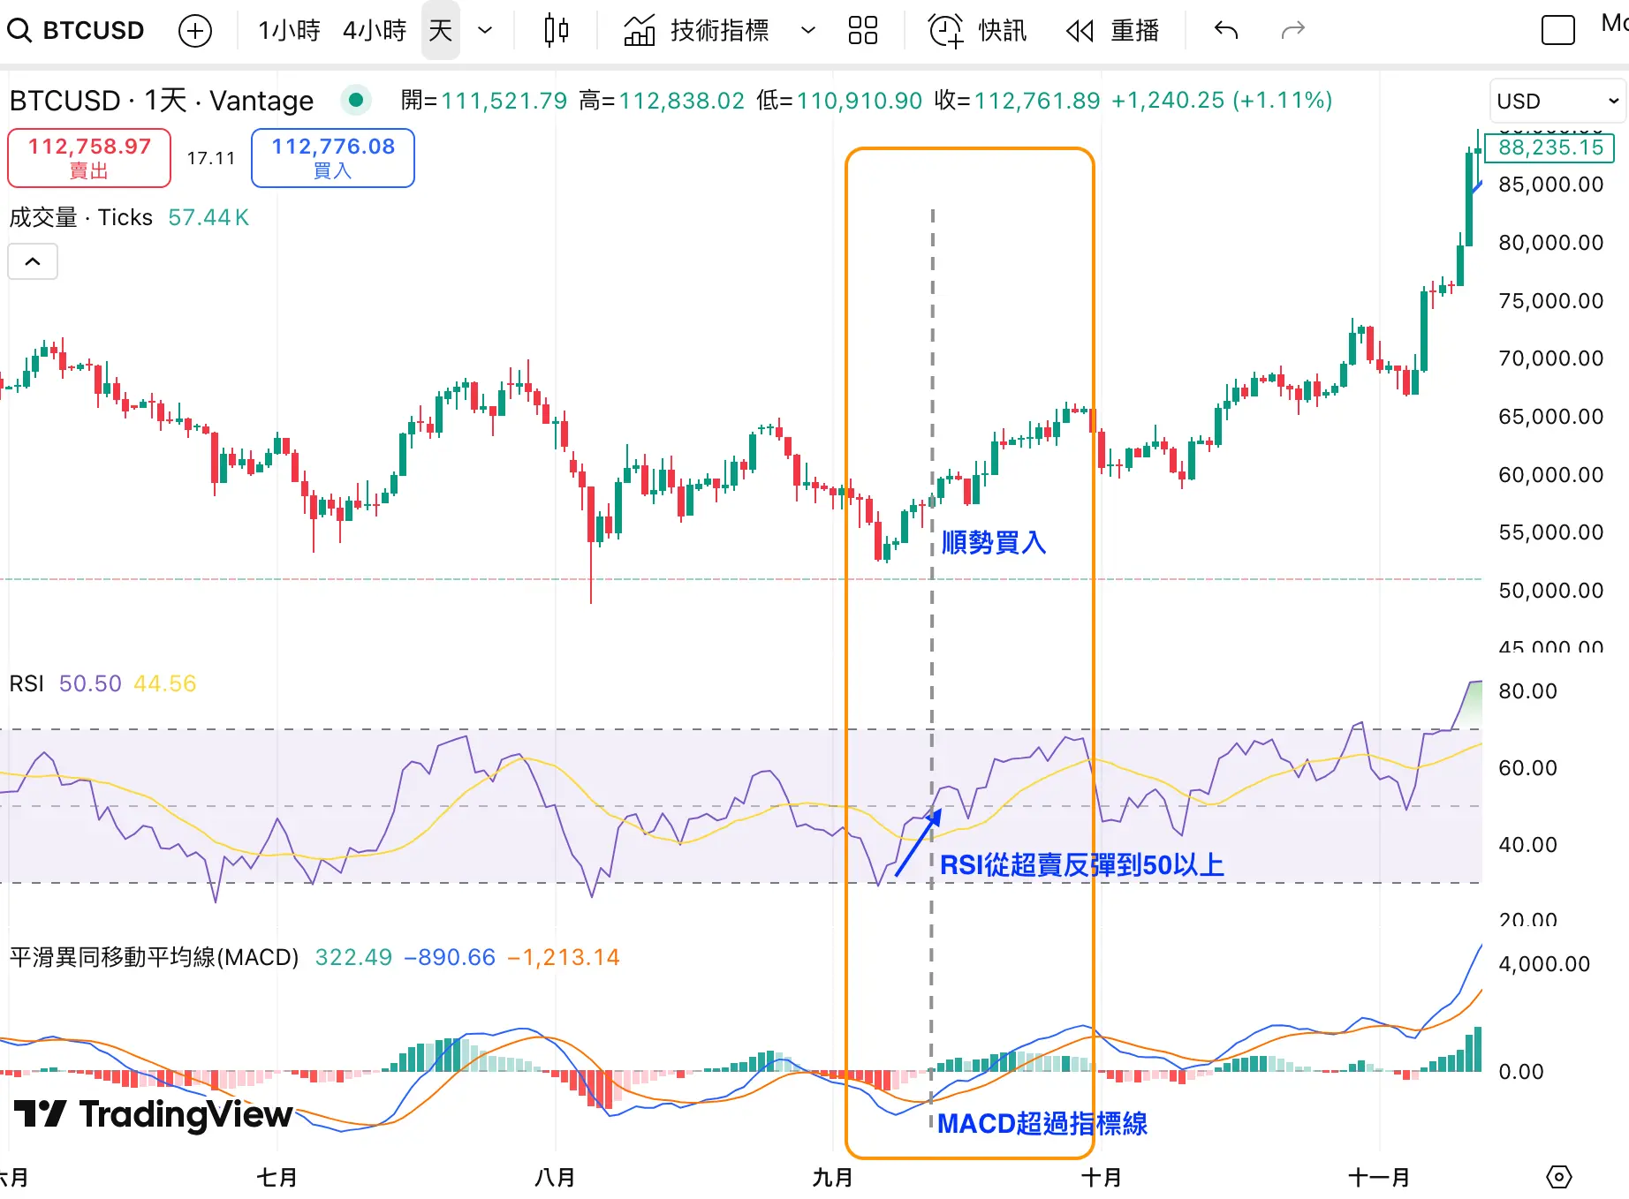
Task: Open the 技術指標 indicators icon
Action: (x=640, y=31)
